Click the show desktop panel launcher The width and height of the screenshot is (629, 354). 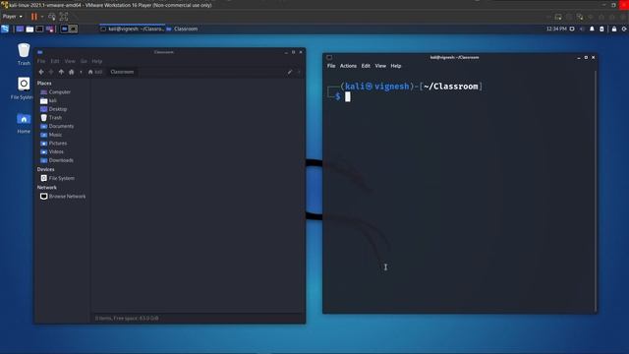(x=20, y=29)
